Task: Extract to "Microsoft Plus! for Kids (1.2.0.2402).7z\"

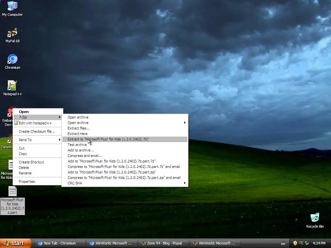Action: 125,139
